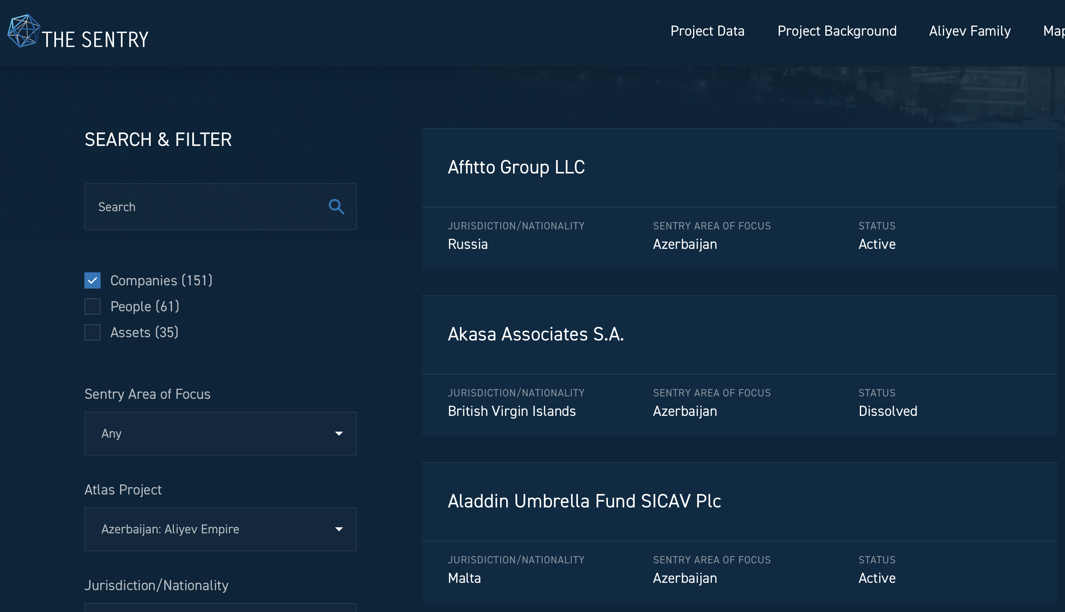The width and height of the screenshot is (1065, 612).
Task: Click Active status badge on Aladdin Umbrella Fund
Action: pos(877,578)
